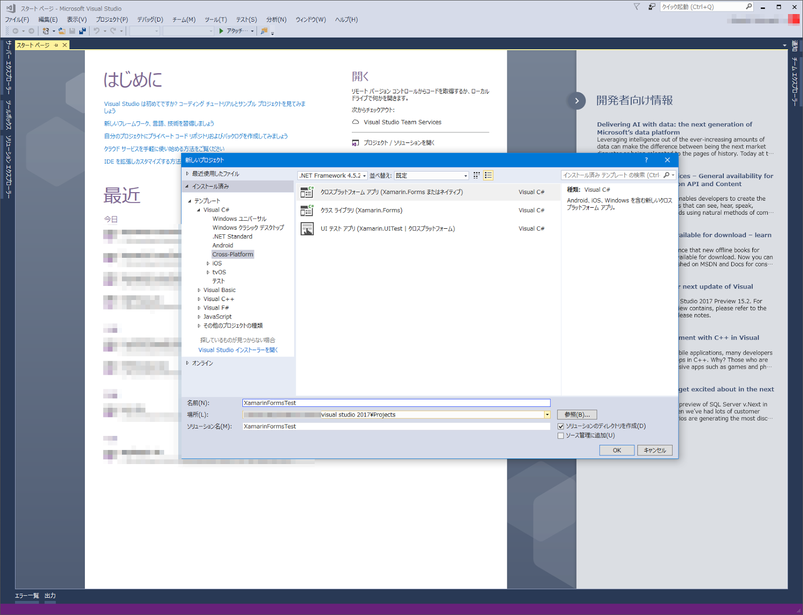The width and height of the screenshot is (803, 615).
Task: Click the Cross-Platform App template icon
Action: (307, 192)
